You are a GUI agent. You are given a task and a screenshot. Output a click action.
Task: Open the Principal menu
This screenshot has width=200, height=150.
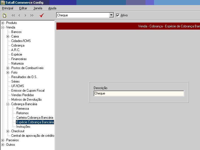[x=8, y=8]
